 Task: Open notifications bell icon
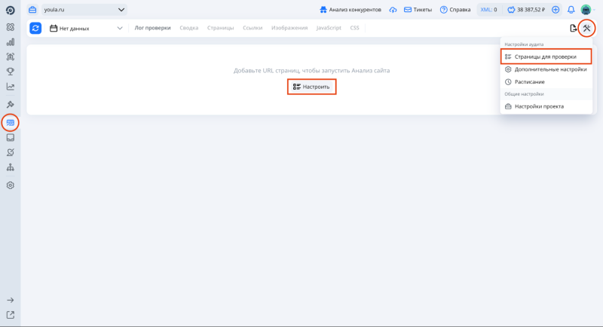tap(571, 10)
